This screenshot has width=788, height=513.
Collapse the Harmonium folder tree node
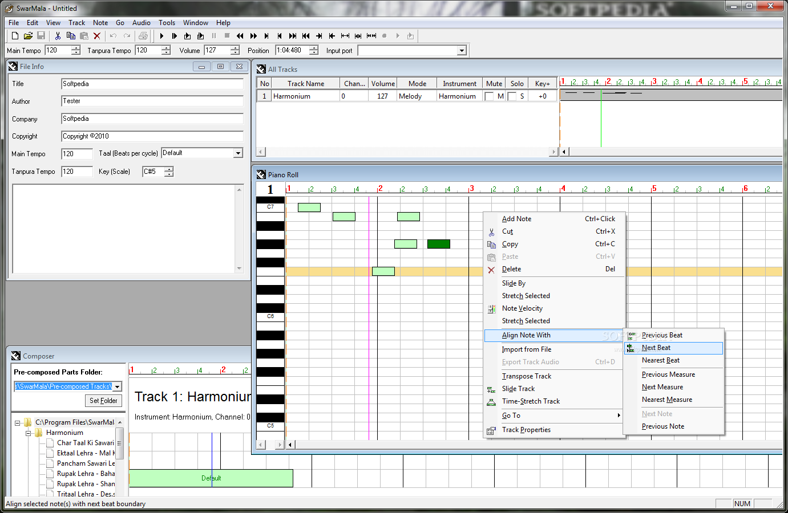pos(28,433)
